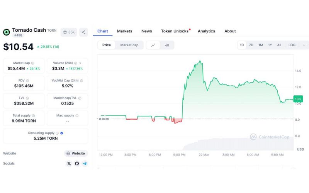Click the share icon button

[83, 32]
